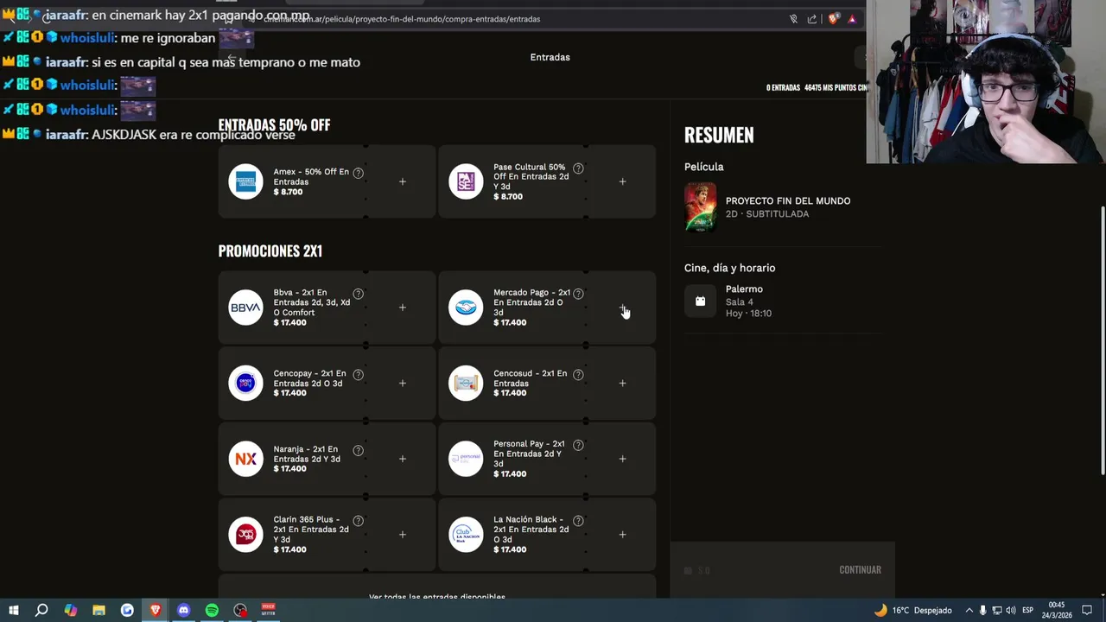Viewport: 1106px width, 622px height.
Task: Open help info for La Nación Black
Action: tap(578, 521)
